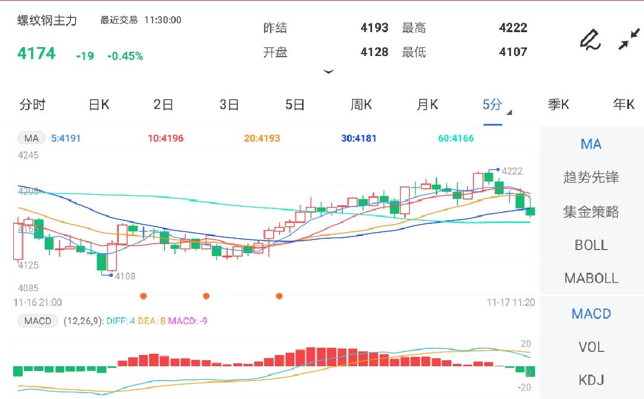
Task: Click the 11-17 11:20 end time label
Action: pyautogui.click(x=511, y=303)
